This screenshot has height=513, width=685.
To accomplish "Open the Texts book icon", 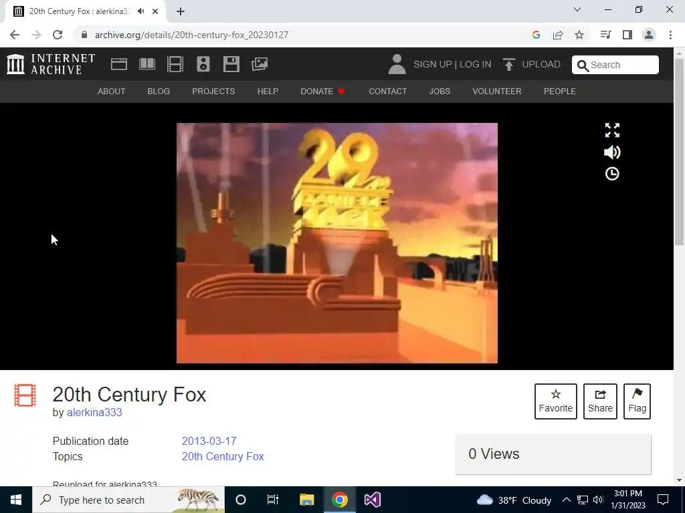I will pos(146,64).
